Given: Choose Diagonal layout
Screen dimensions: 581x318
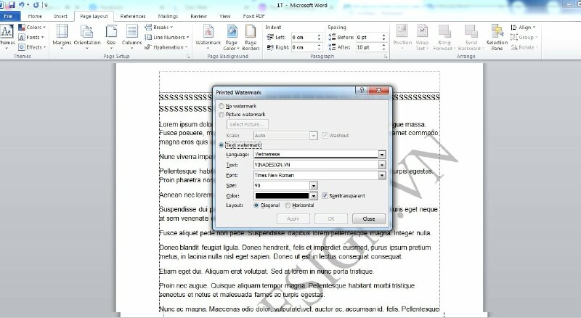Looking at the screenshot, I should pos(256,205).
